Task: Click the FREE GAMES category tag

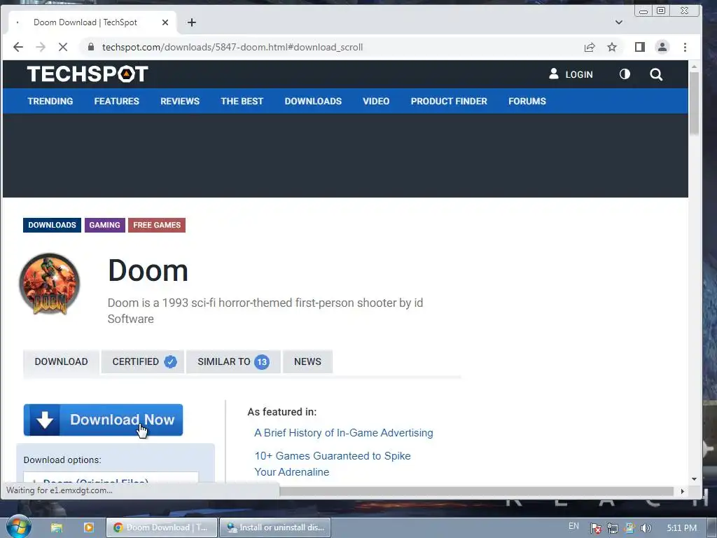Action: click(x=157, y=225)
